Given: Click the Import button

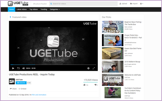Looking at the screenshot, I should click(x=134, y=4).
